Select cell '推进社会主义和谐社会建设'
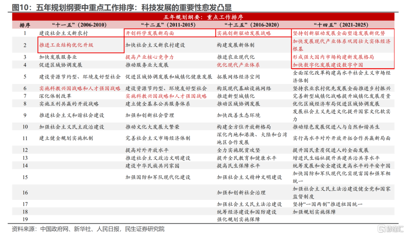Image resolution: width=406 pixels, height=235 pixels. [71, 115]
